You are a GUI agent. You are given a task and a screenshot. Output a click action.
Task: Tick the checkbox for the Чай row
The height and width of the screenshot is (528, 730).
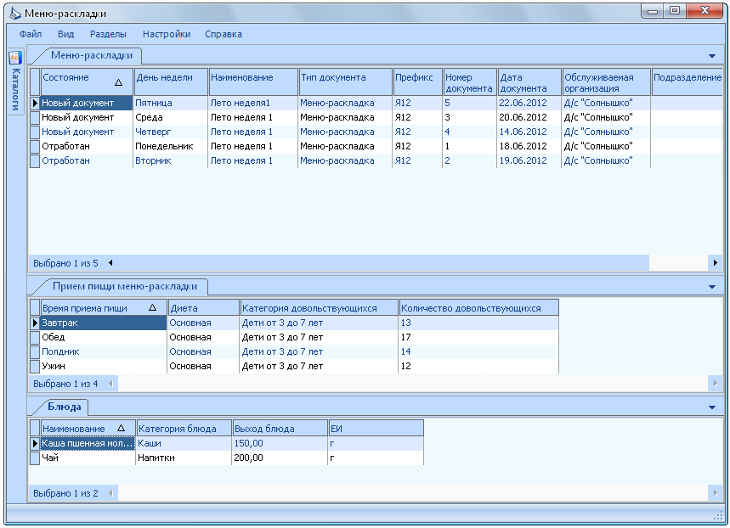(x=35, y=458)
